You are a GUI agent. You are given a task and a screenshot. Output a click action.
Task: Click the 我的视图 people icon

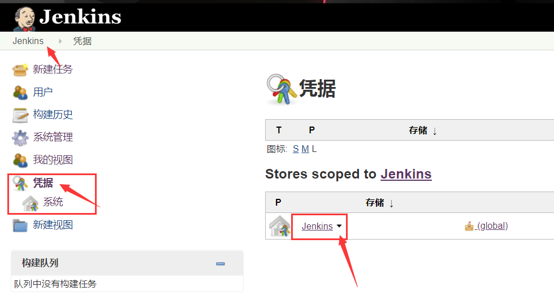point(20,160)
